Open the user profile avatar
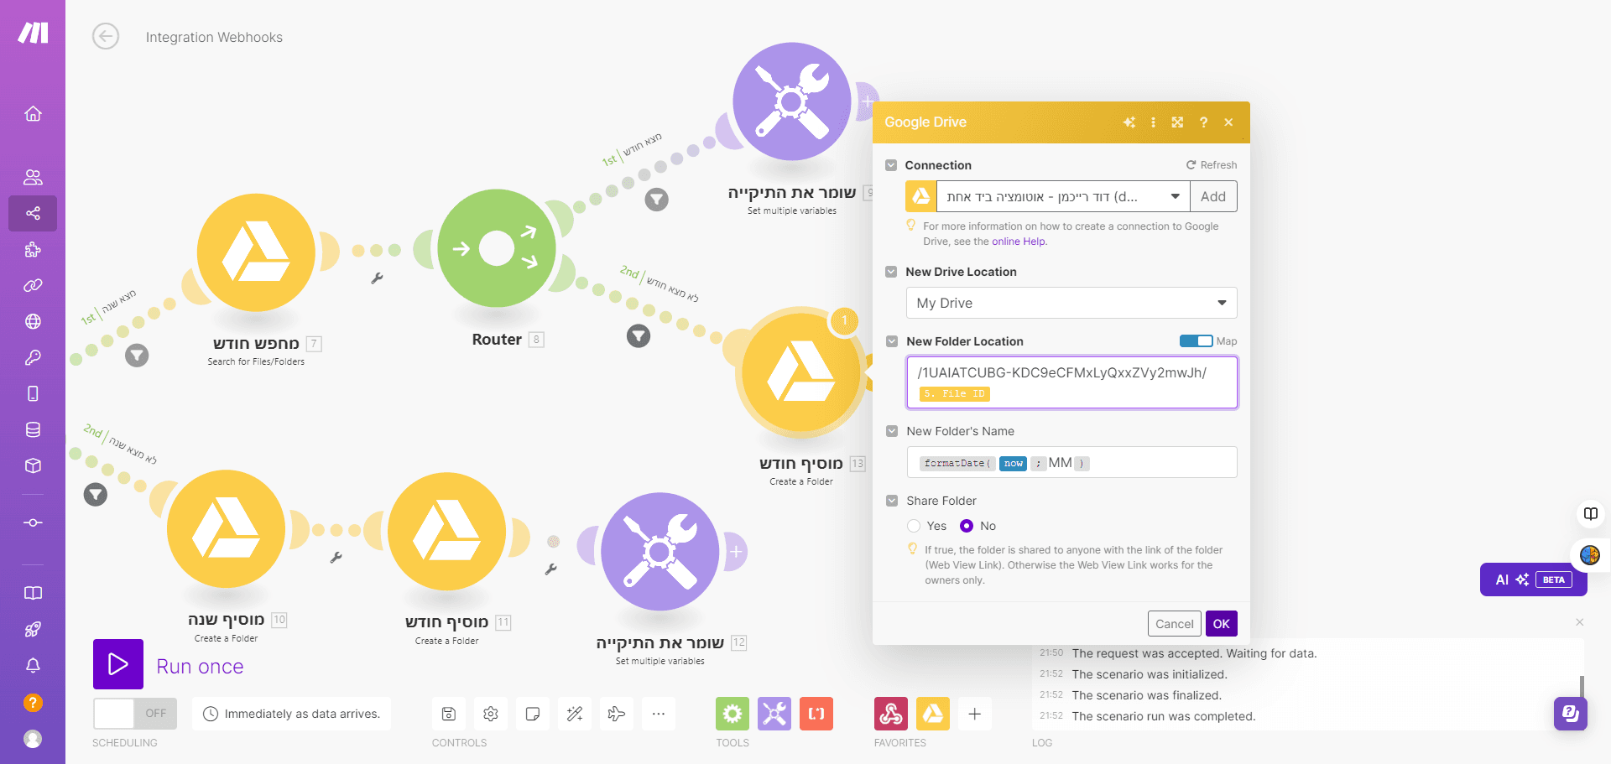Screen dimensions: 1611x764 click(33, 739)
